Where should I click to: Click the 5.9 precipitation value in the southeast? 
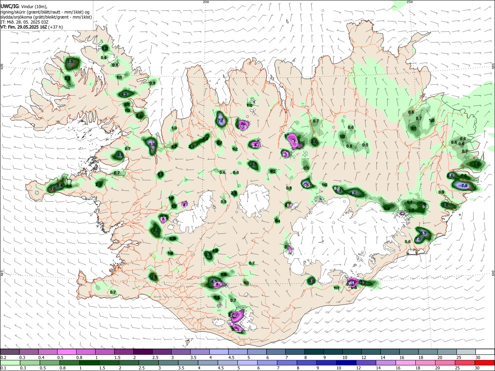point(423,233)
